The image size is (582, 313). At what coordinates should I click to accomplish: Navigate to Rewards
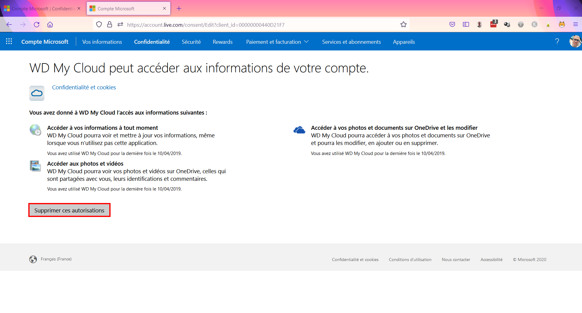[x=223, y=42]
